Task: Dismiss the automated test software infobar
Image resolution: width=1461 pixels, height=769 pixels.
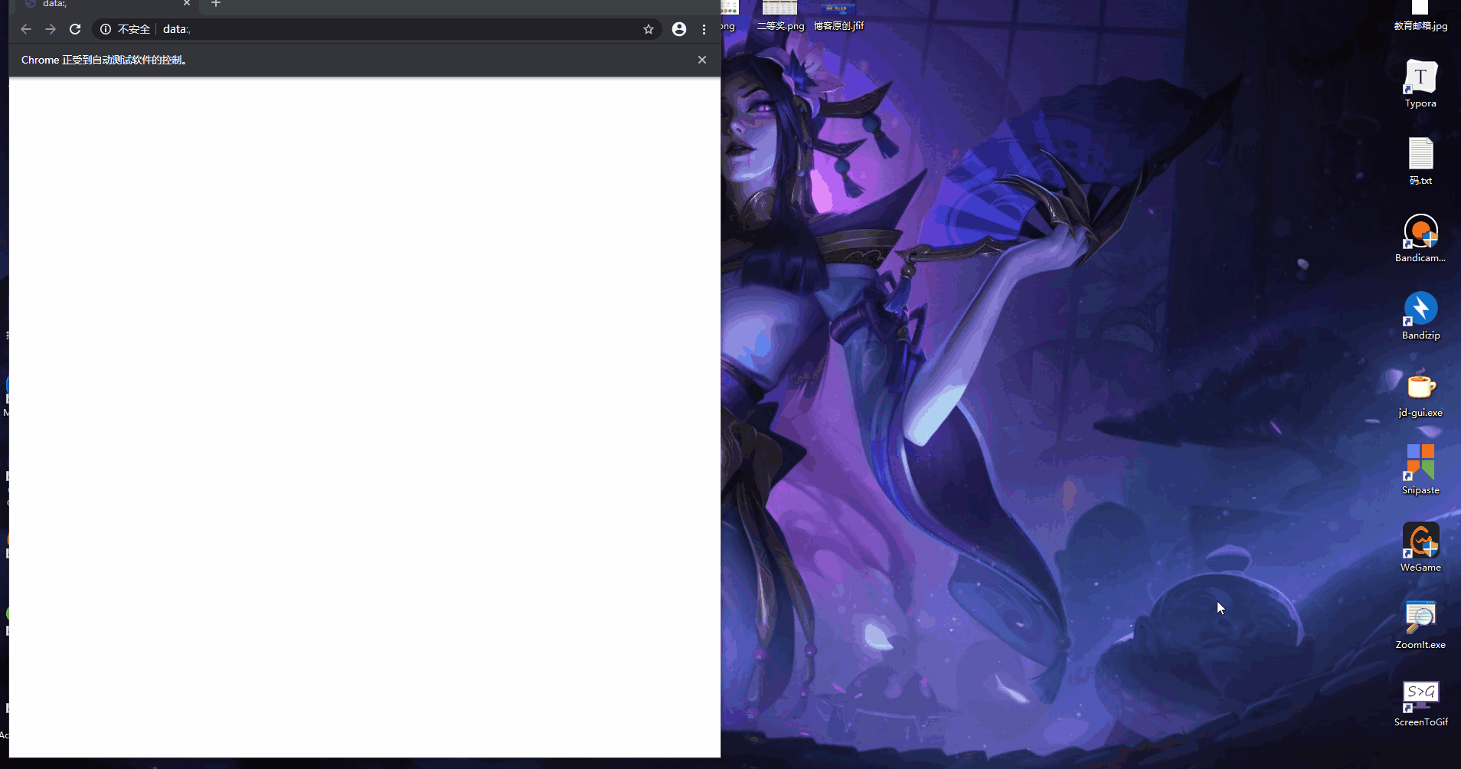Action: pos(702,60)
